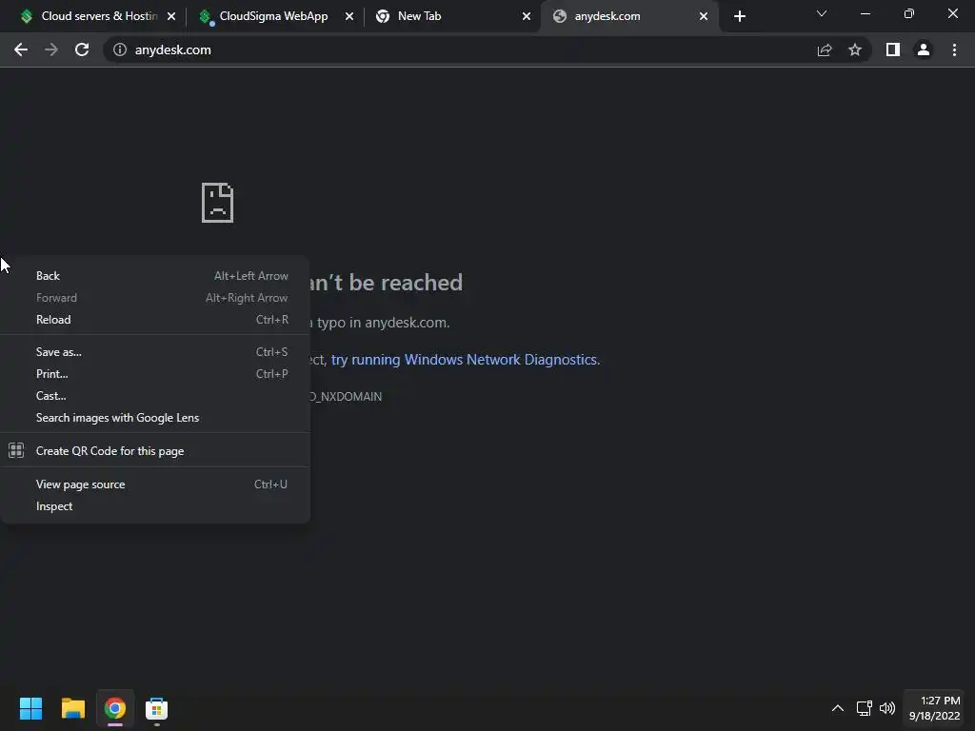Choose Search images with Google Lens

point(155,418)
